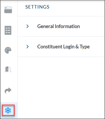Image resolution: width=105 pixels, height=119 pixels.
Task: Expand the General Information chevron
Action: (x=27, y=26)
